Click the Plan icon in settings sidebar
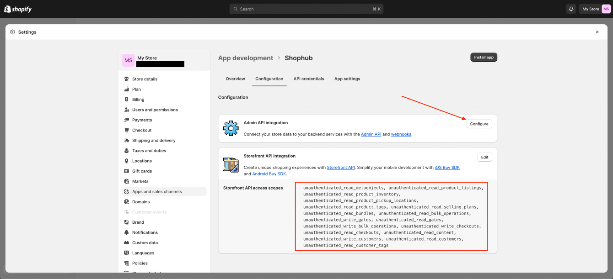The image size is (613, 279). coord(127,89)
